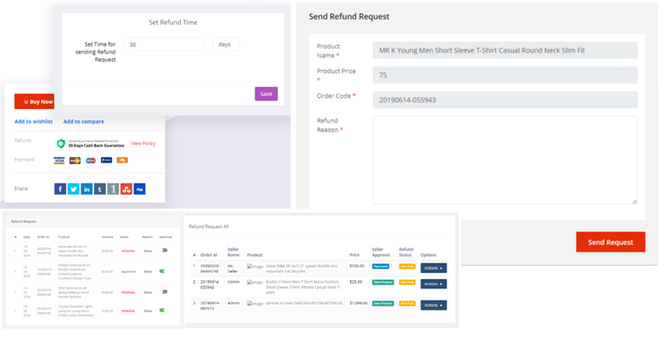Click the Send Request button

click(x=609, y=243)
